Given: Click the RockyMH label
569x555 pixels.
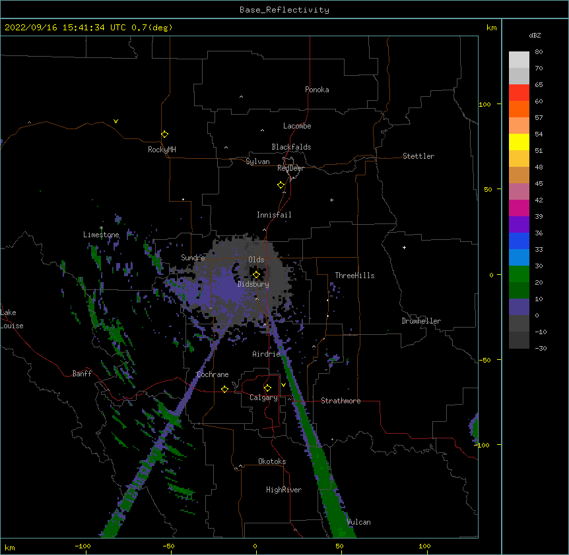Looking at the screenshot, I should point(162,150).
